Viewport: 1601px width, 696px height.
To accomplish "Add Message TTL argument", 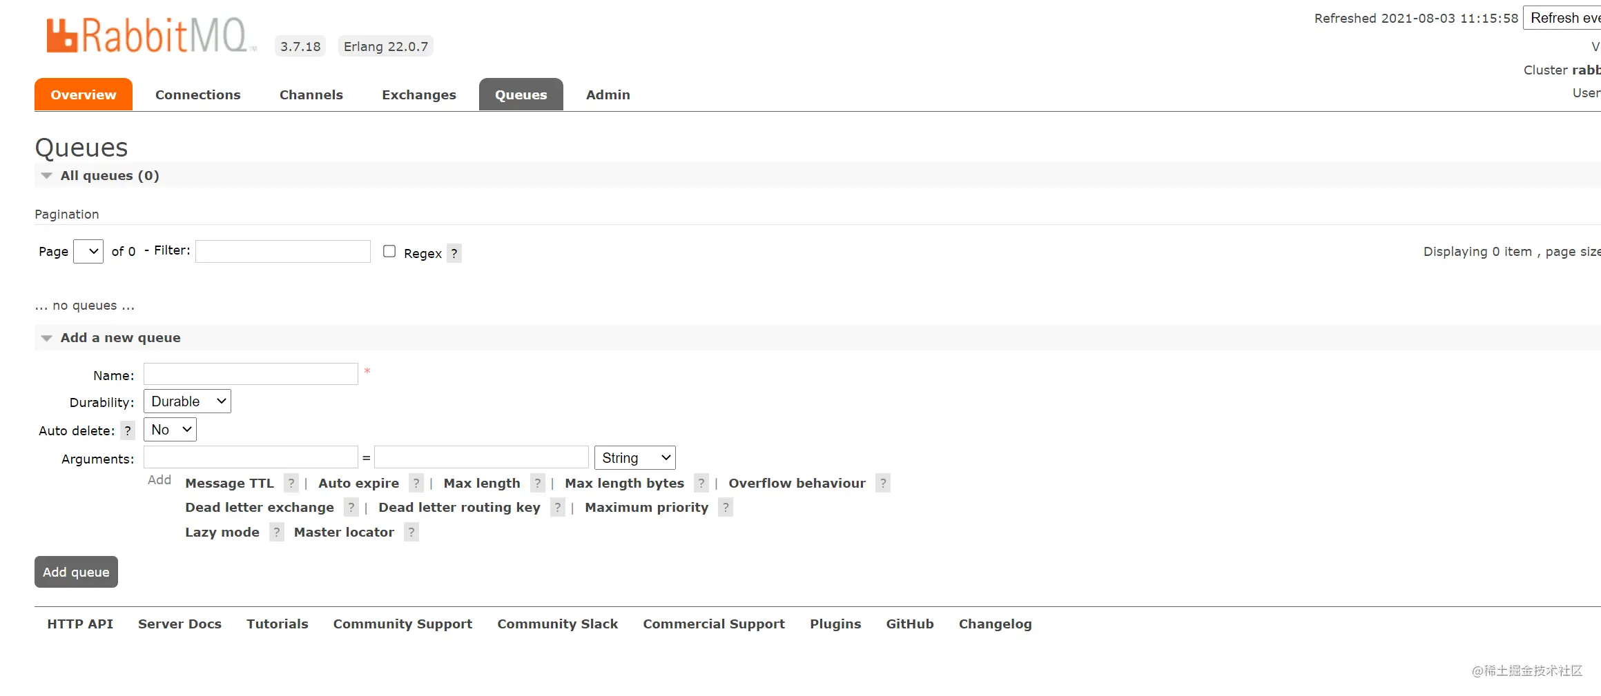I will click(x=230, y=484).
